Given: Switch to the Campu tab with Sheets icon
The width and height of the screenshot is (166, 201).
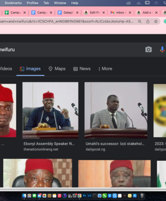Looking at the screenshot, I should [15, 13].
